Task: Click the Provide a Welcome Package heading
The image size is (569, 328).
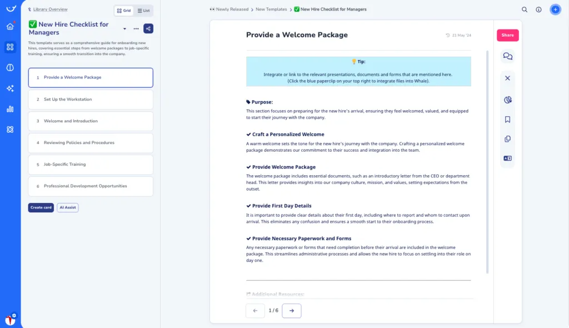Action: (297, 35)
